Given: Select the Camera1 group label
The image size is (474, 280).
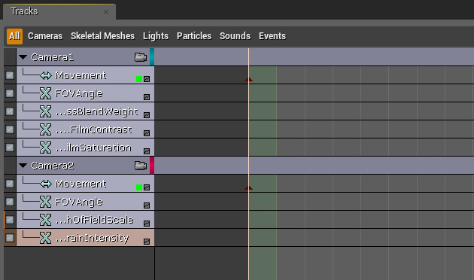Looking at the screenshot, I should point(53,57).
